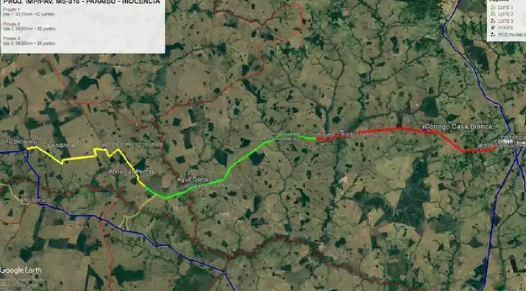This screenshot has height=291, width=526.
Task: Click the LOTE 2 legend icon
Action: coord(493,14)
